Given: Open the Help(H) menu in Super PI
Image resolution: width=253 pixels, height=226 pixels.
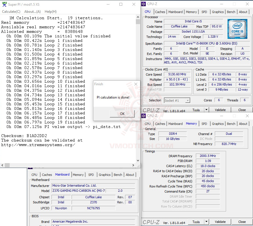Looking at the screenshot, I should tap(50, 12).
